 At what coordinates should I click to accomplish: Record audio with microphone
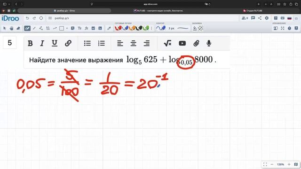click(x=209, y=43)
